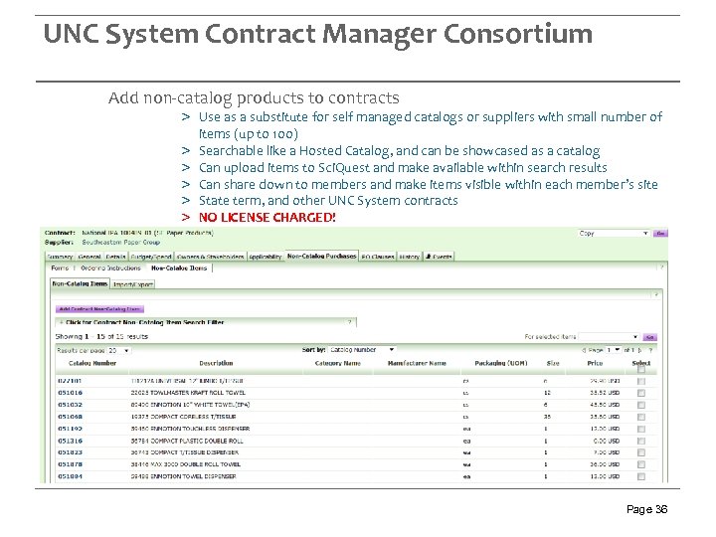Check the box for item 051823
716x537 pixels.
[x=641, y=452]
